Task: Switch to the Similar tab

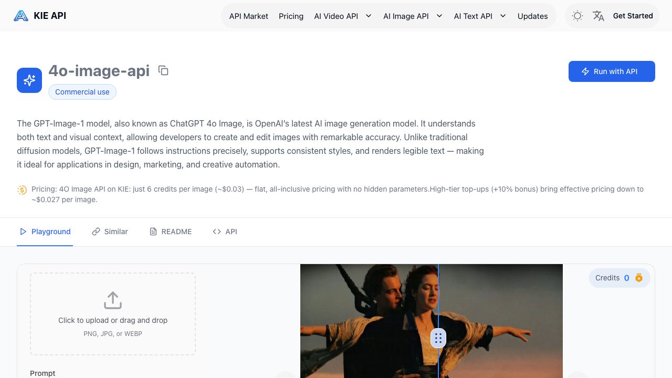Action: [x=110, y=232]
